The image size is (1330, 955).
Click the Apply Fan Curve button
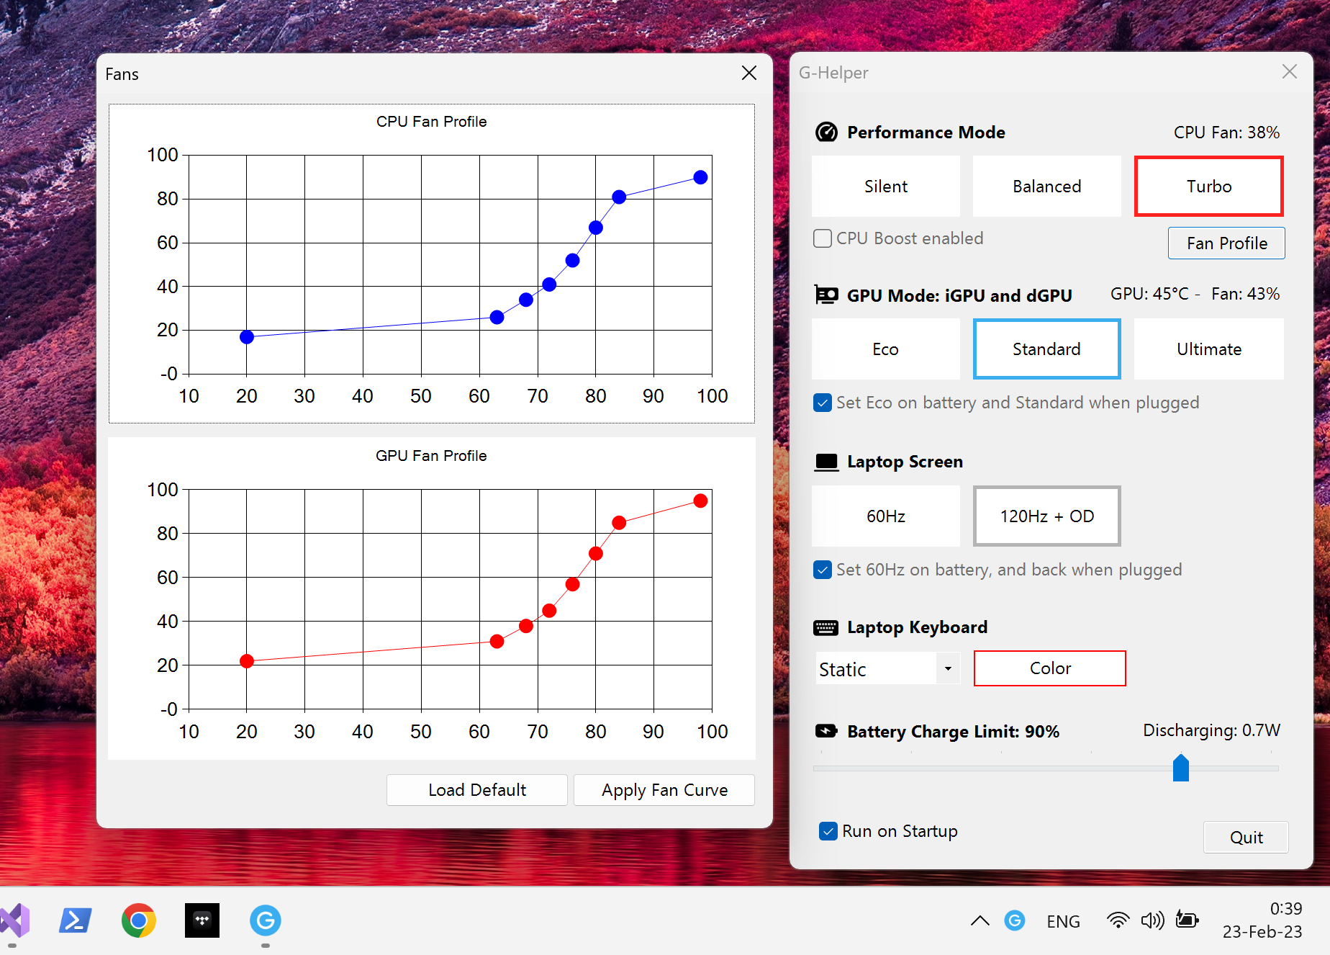pyautogui.click(x=664, y=790)
